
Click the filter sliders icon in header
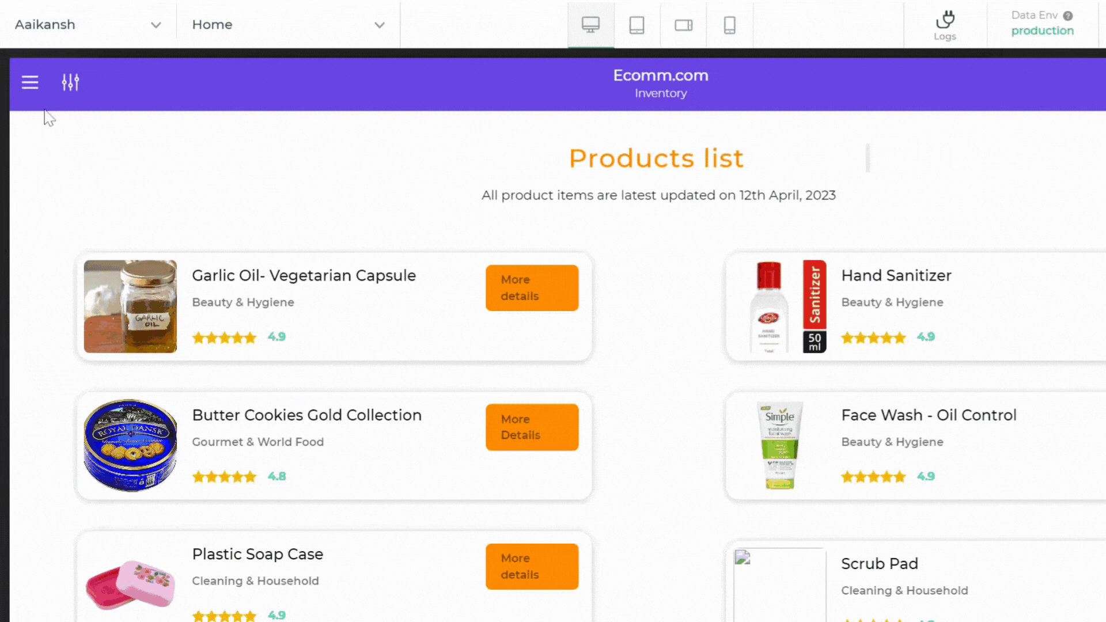click(70, 82)
